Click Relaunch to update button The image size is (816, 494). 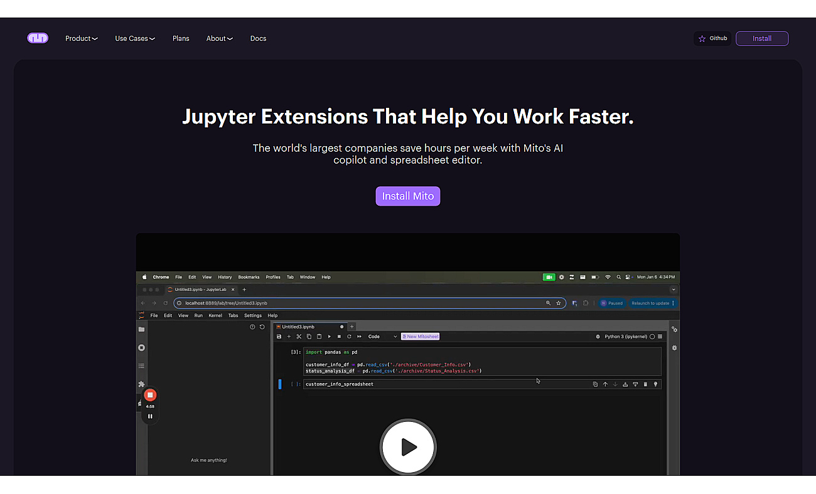653,303
